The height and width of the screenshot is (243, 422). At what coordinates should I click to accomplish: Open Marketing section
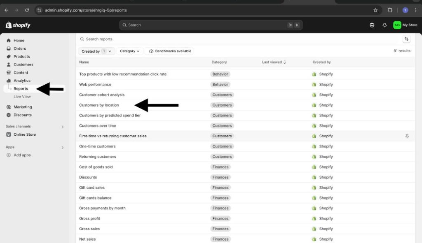point(23,107)
